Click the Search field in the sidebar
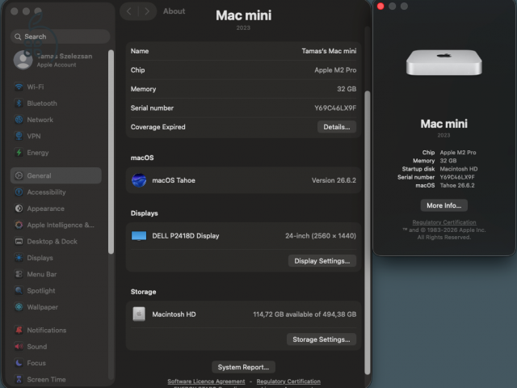 tap(60, 36)
